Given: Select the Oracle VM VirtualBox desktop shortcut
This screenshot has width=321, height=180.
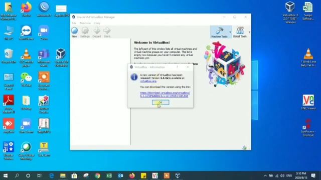Looking at the screenshot, I should tap(61, 58).
